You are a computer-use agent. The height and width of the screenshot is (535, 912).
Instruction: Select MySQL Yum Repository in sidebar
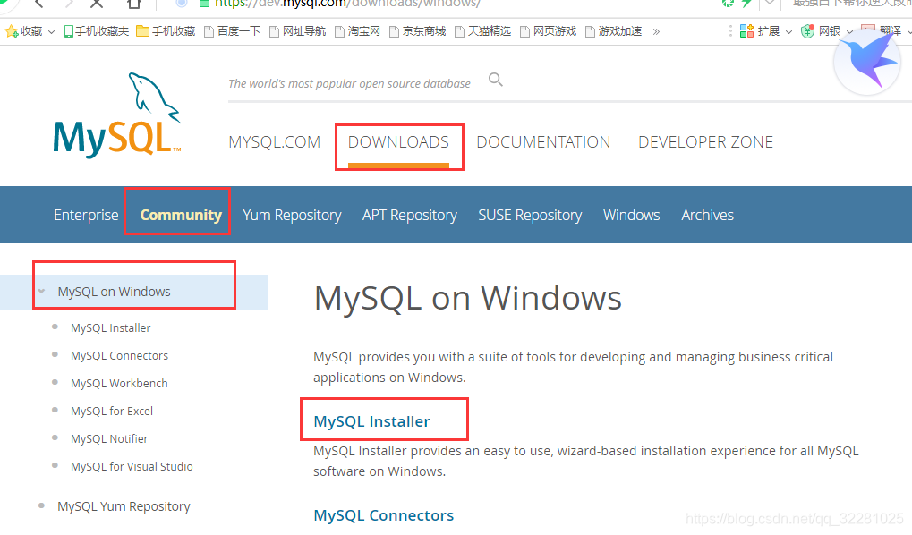(x=124, y=506)
